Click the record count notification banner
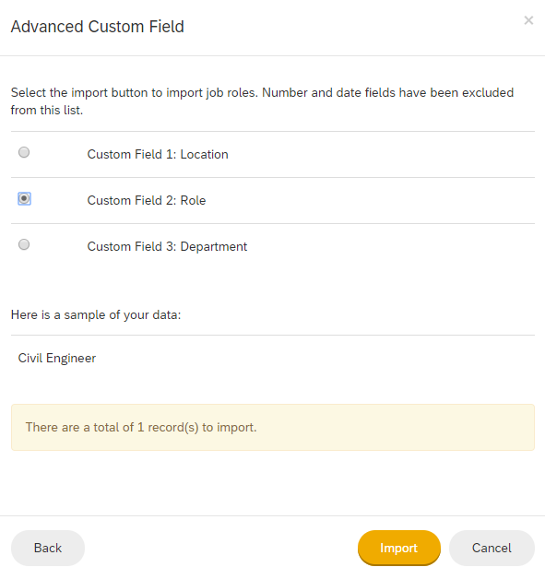The image size is (545, 579). [x=273, y=427]
